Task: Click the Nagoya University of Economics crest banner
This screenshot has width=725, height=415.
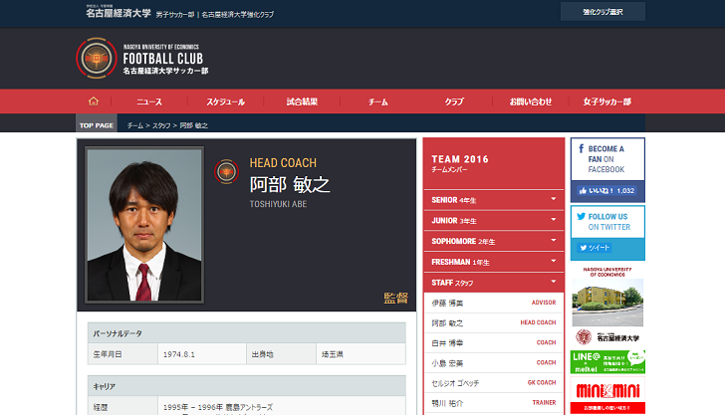Action: [x=606, y=336]
